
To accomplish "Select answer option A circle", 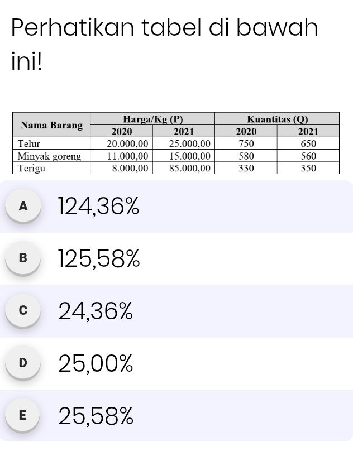I will tap(23, 206).
